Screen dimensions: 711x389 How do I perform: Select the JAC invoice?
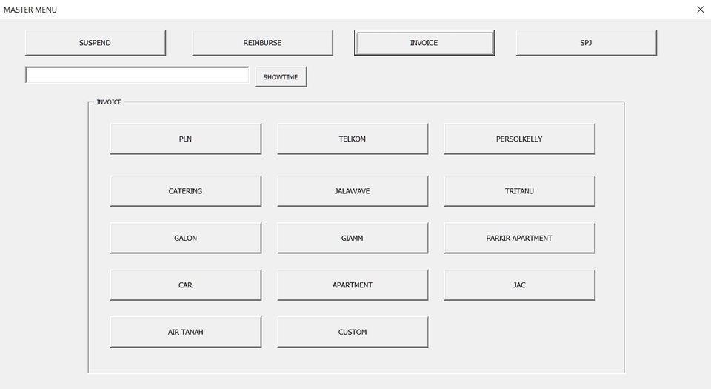(x=519, y=285)
